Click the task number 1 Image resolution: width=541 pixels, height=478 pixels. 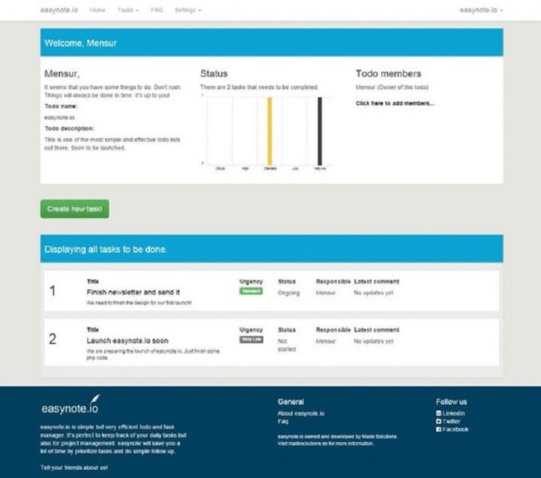click(x=53, y=291)
